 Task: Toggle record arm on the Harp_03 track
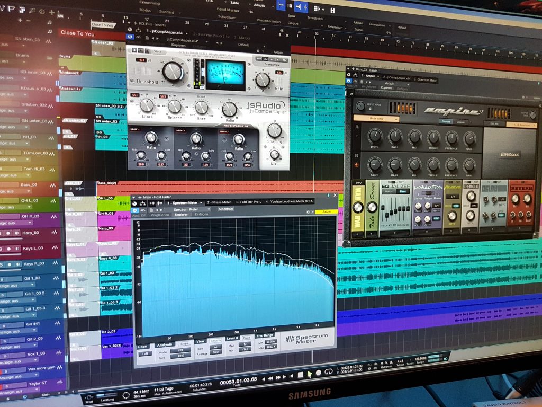click(x=8, y=233)
